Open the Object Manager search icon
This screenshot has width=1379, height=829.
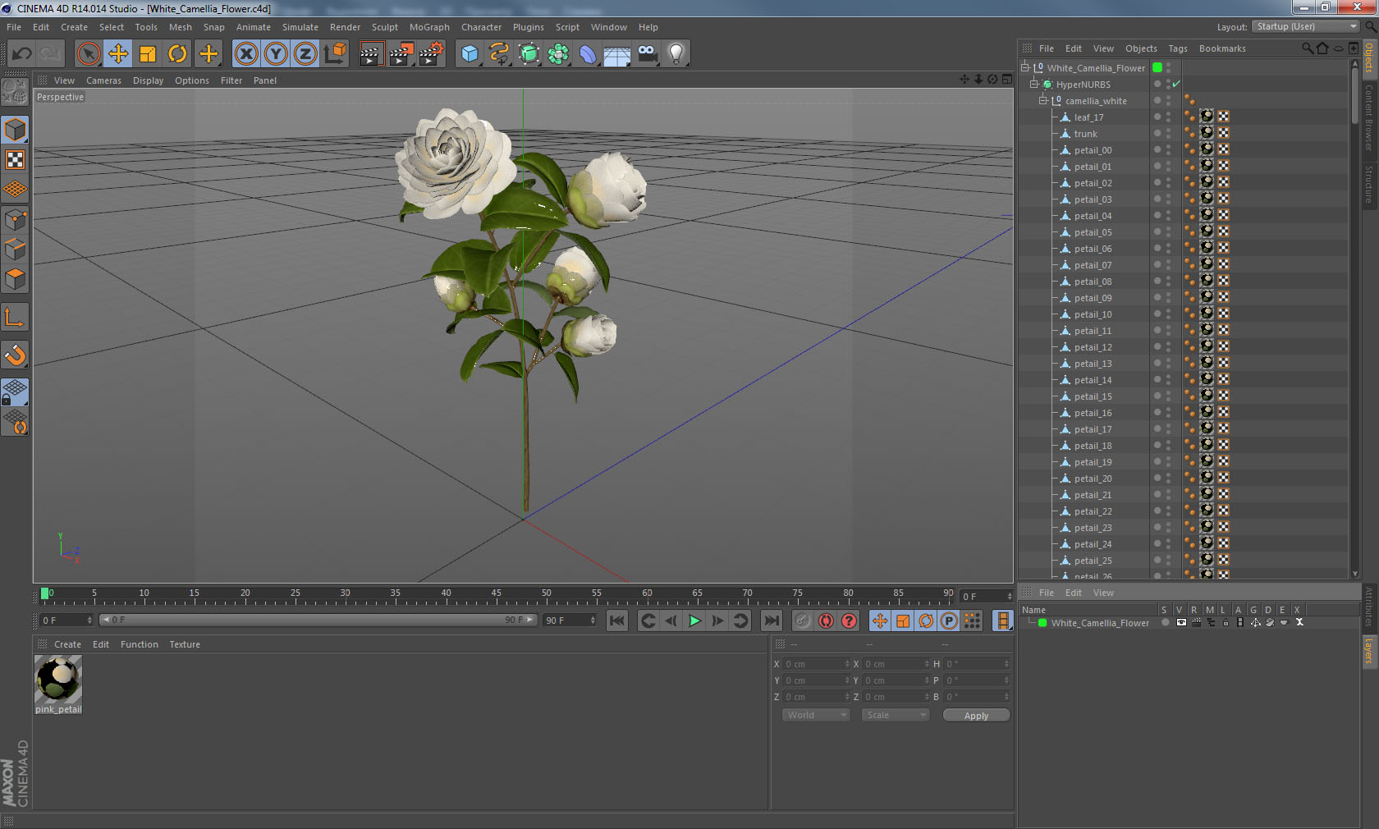pyautogui.click(x=1307, y=48)
